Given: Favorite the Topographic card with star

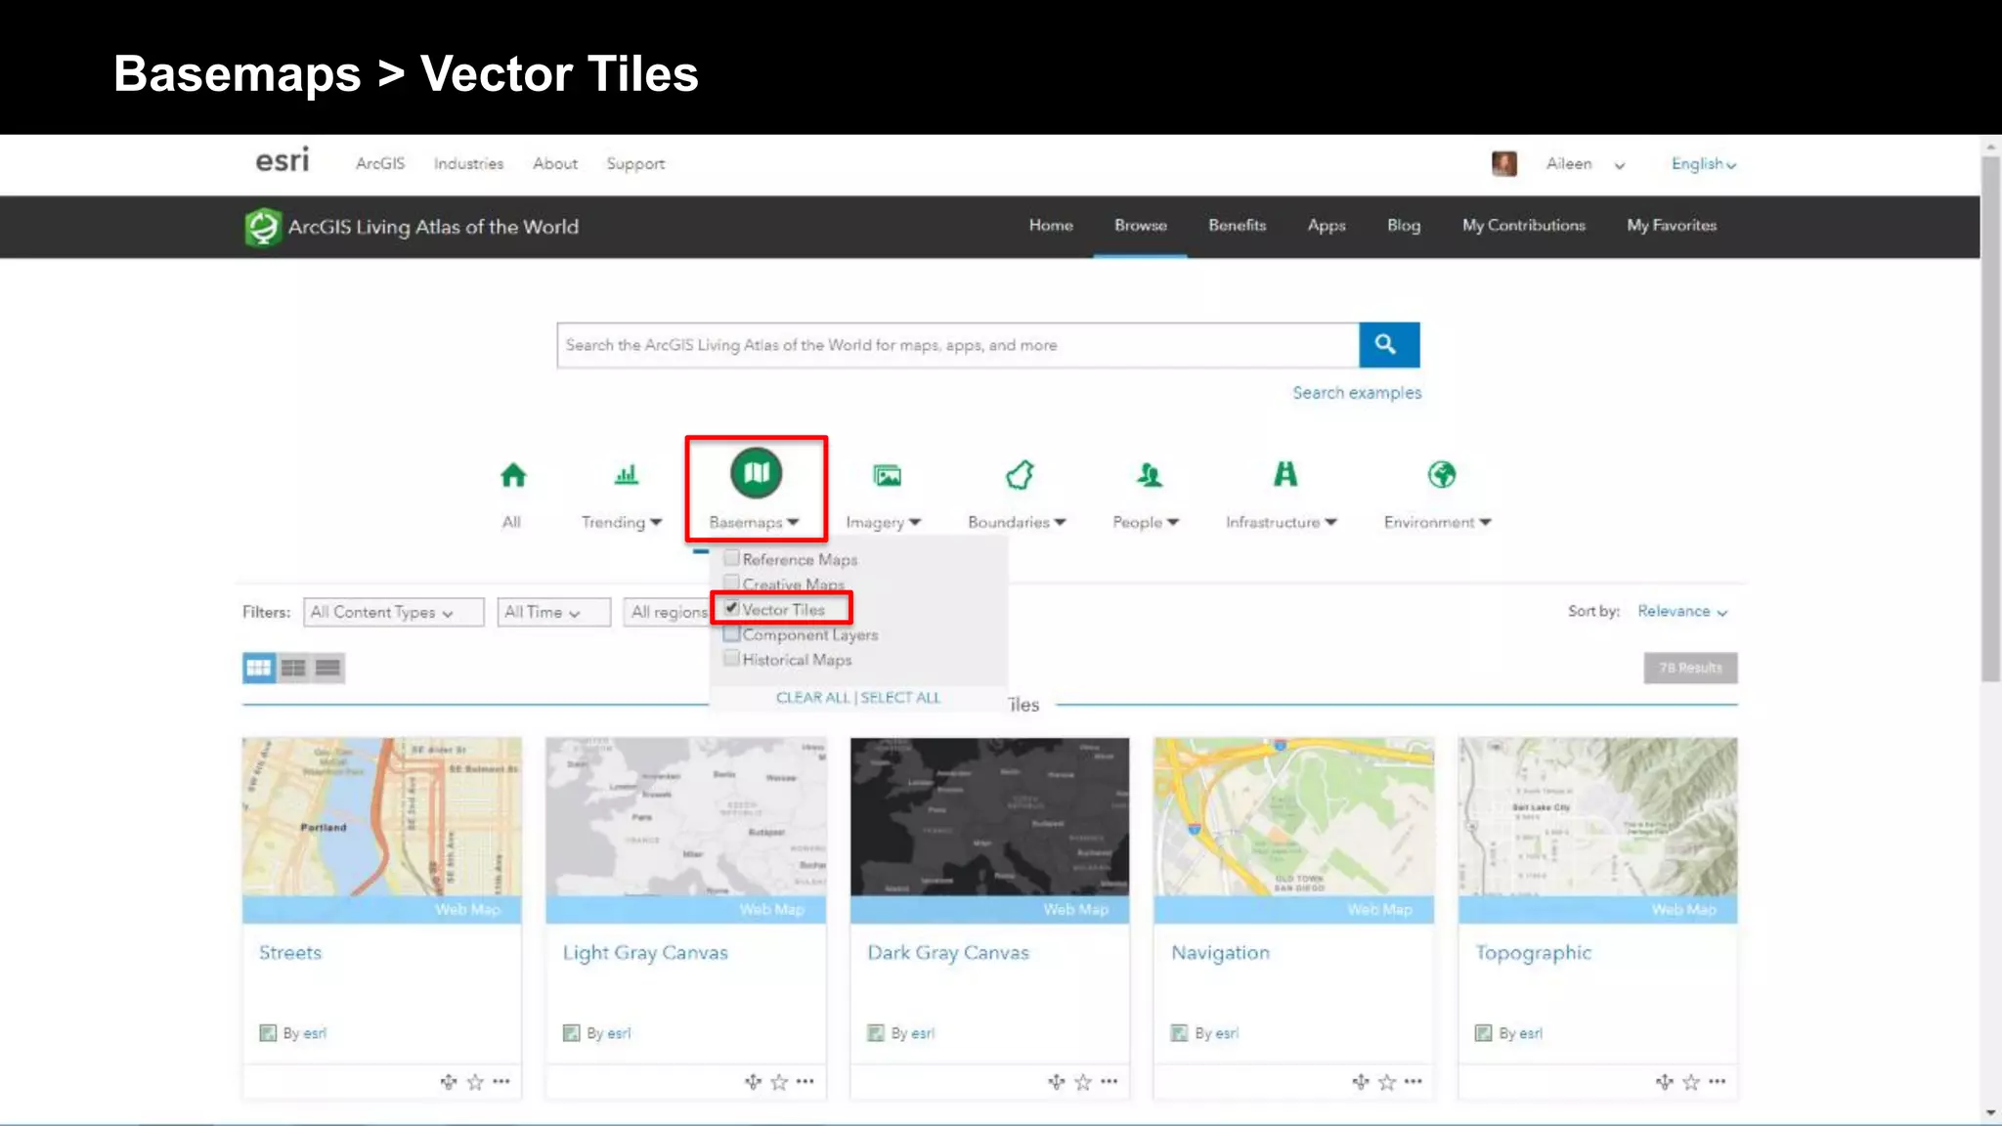Looking at the screenshot, I should click(x=1691, y=1082).
